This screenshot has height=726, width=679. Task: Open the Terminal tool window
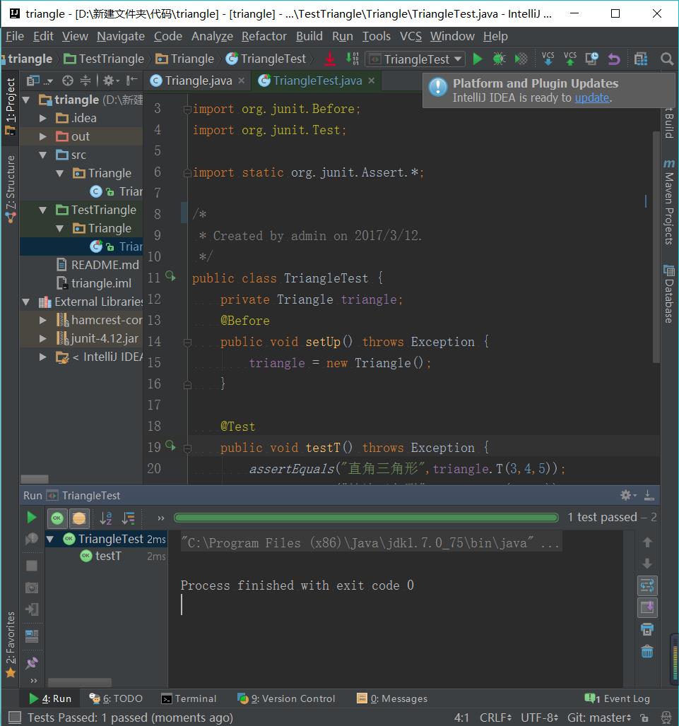(189, 698)
